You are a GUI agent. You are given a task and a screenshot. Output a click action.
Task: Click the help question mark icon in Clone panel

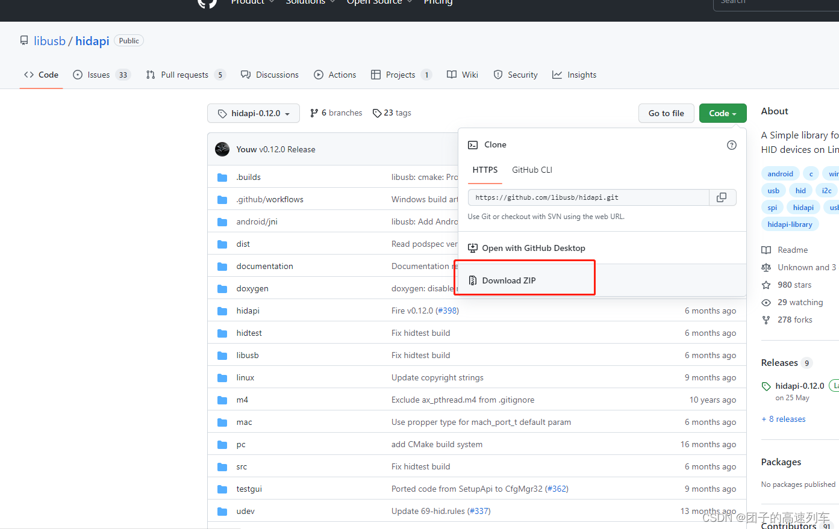[x=732, y=145]
